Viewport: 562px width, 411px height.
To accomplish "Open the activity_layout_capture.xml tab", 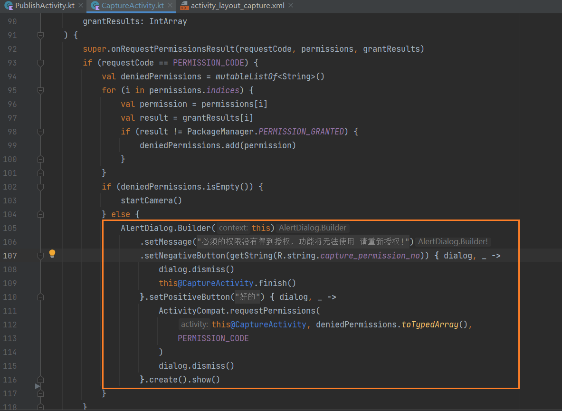I will [x=237, y=6].
